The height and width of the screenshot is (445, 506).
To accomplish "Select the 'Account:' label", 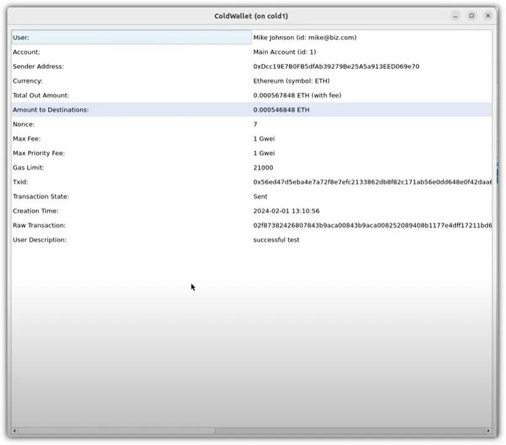I will [x=26, y=52].
